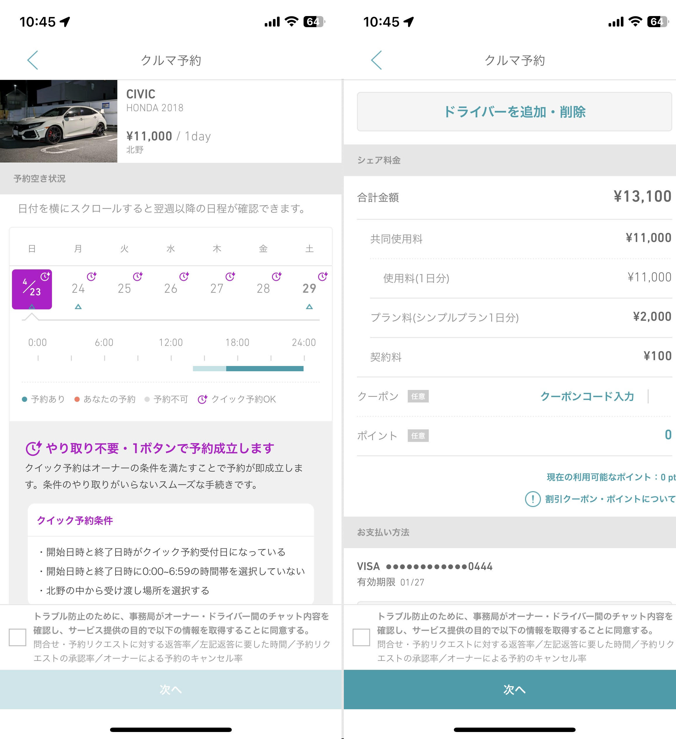Tap triangle marker under date 29

pyautogui.click(x=309, y=306)
